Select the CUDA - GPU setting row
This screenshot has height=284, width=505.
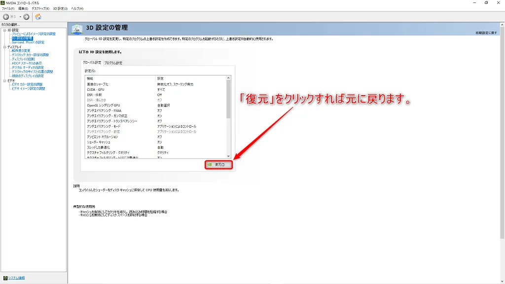(x=156, y=90)
